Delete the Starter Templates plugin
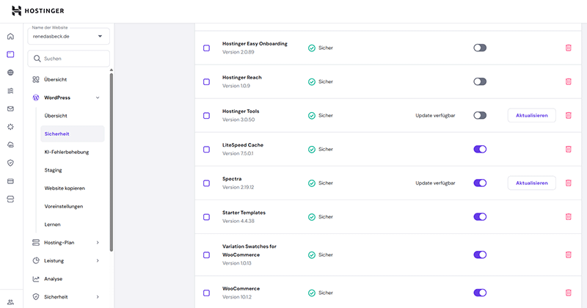The width and height of the screenshot is (587, 308). [x=568, y=216]
